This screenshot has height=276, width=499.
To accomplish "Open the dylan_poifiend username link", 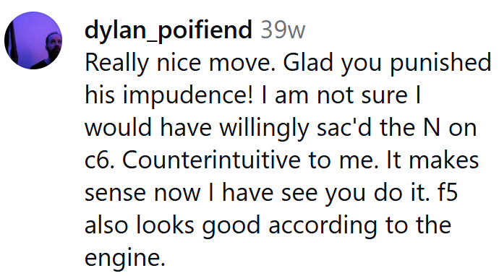I will [169, 30].
